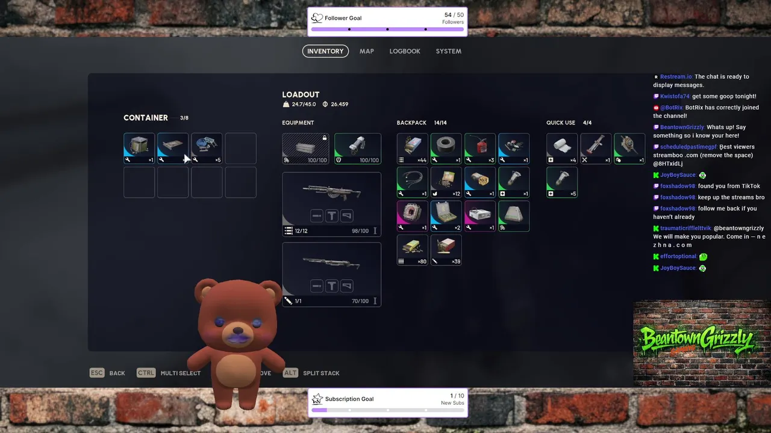
Task: Select the syringe quick use item
Action: click(x=596, y=149)
